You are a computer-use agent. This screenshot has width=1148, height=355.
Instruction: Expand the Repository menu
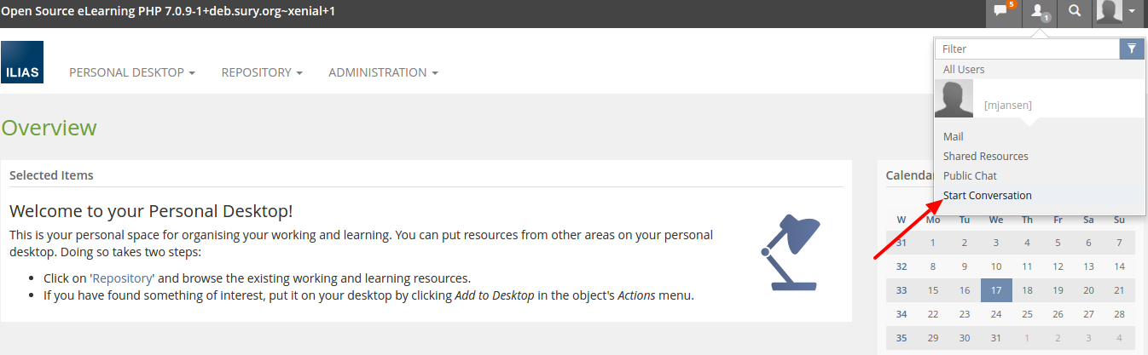(262, 72)
